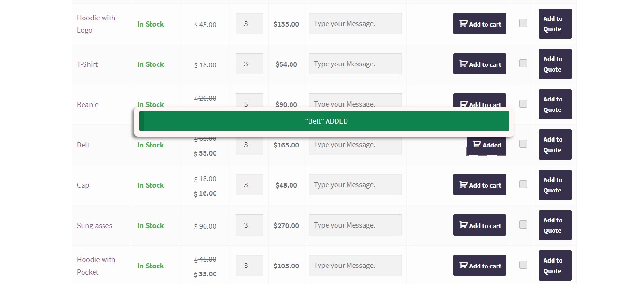Open the Sunglasses product page link

point(94,226)
